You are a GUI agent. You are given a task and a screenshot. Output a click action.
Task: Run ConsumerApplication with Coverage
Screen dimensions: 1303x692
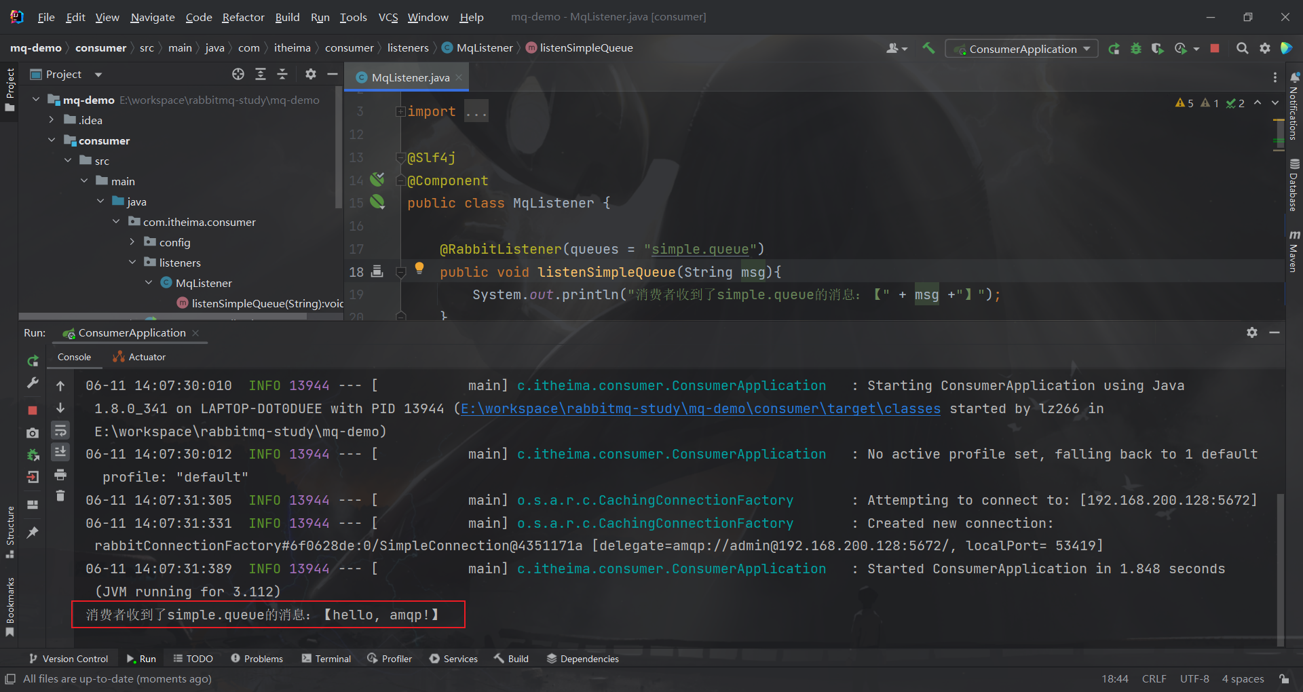click(x=1157, y=48)
